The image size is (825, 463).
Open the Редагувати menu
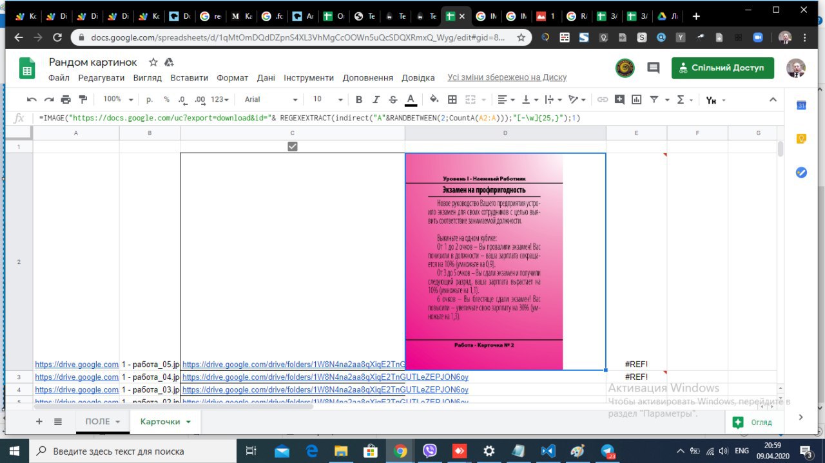click(x=101, y=77)
